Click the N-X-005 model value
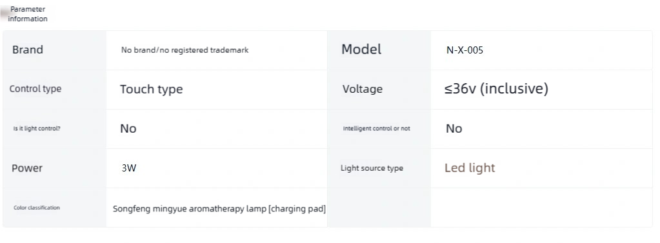660x243 pixels. [x=465, y=50]
